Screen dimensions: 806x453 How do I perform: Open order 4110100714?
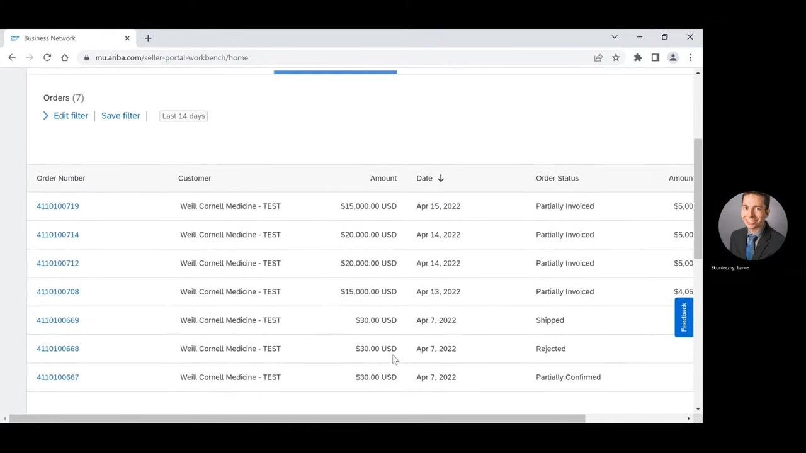click(58, 235)
